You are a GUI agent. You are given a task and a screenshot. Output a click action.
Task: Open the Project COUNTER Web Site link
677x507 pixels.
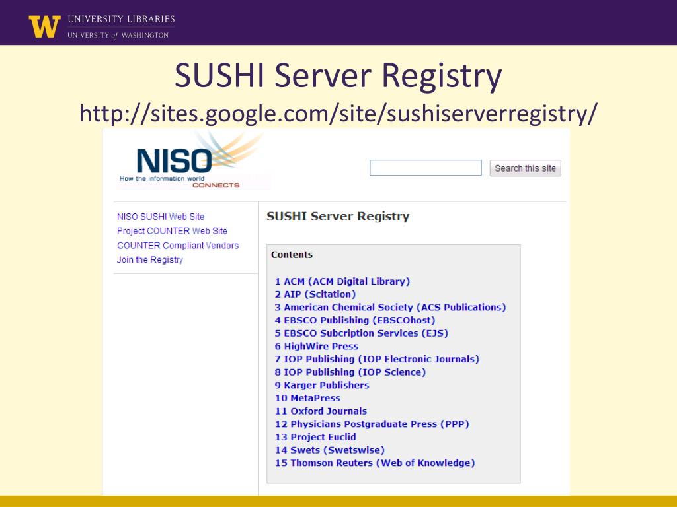coord(172,231)
